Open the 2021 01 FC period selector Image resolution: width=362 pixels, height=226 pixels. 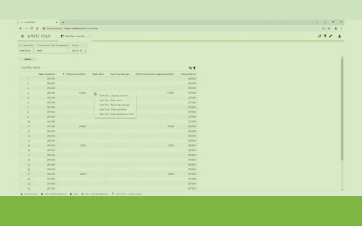79,50
